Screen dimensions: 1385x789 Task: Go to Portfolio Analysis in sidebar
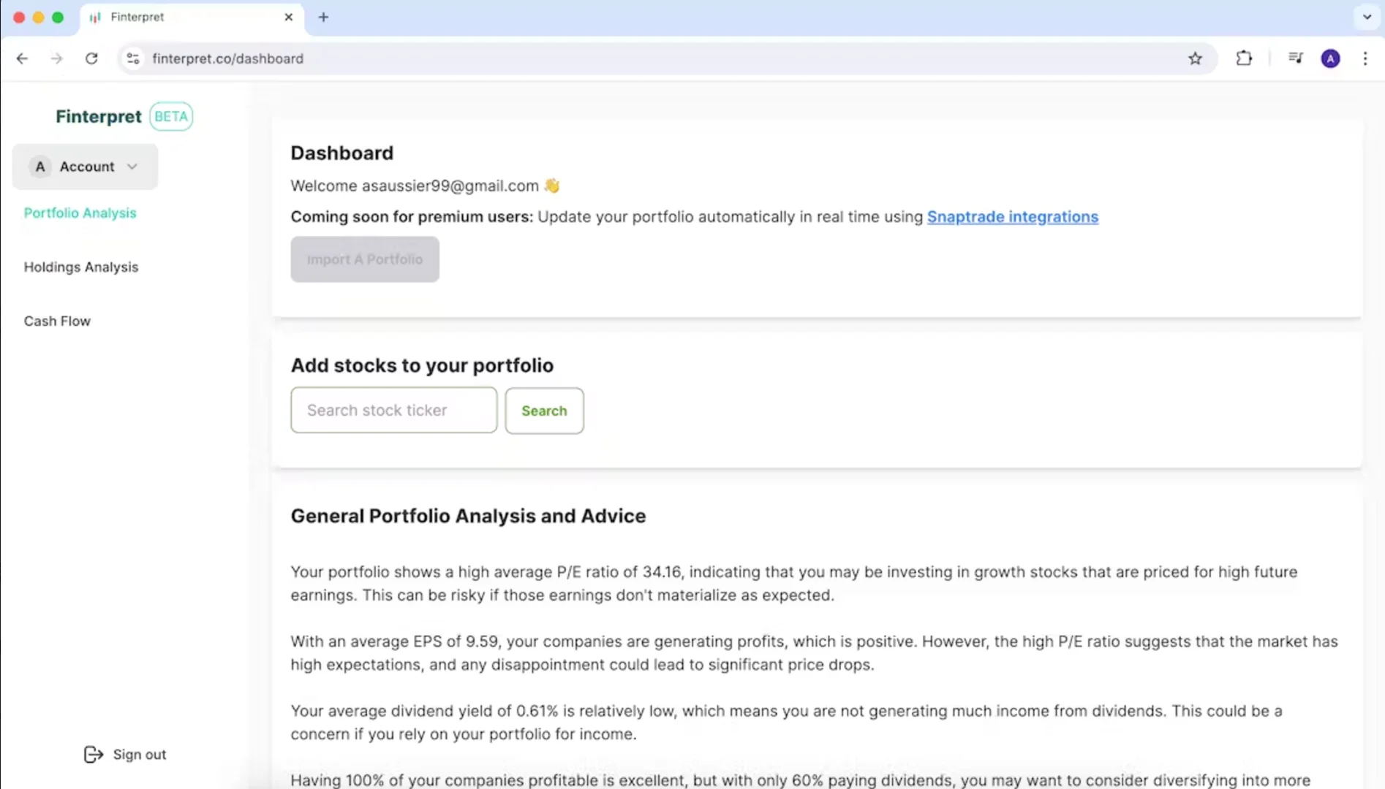pos(80,213)
